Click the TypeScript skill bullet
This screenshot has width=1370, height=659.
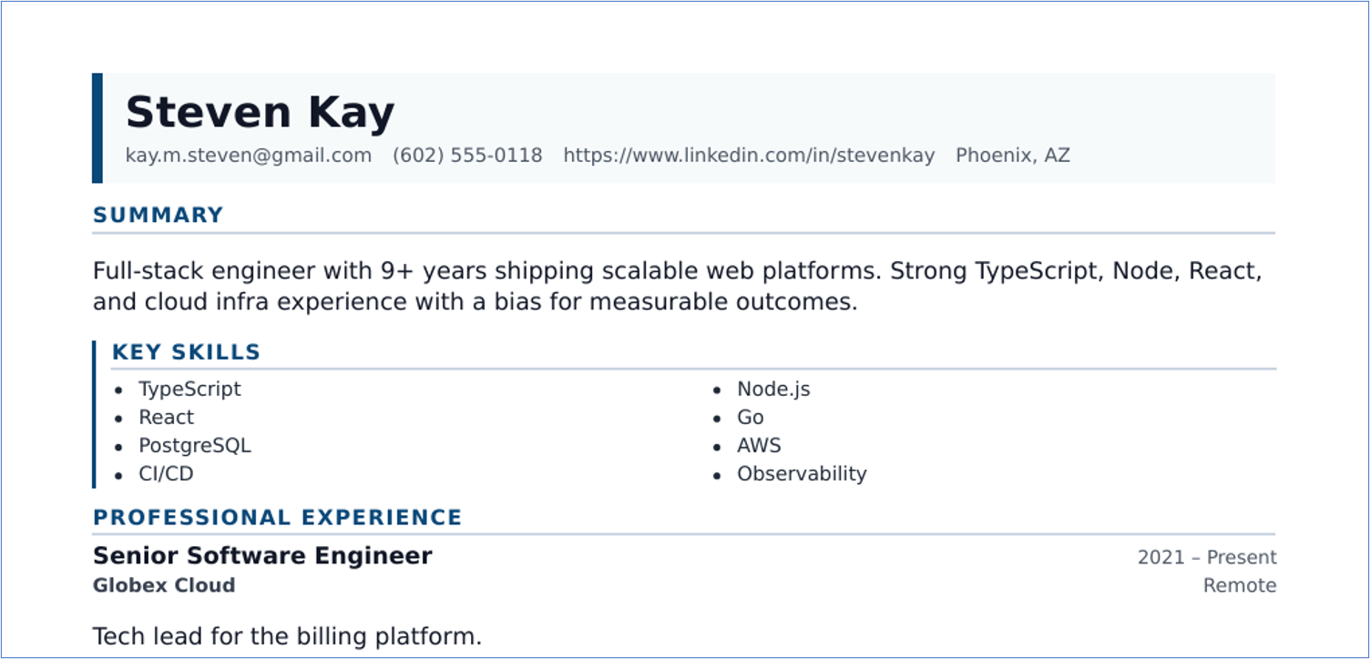pos(189,390)
